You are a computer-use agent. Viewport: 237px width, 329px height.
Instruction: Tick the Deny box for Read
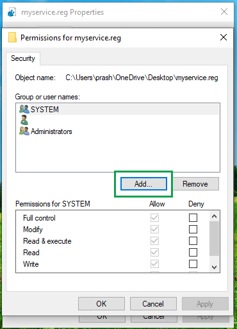[193, 253]
